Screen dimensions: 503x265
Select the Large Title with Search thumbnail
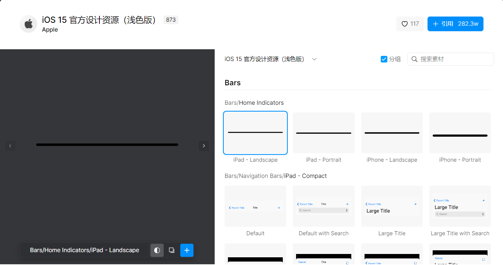pos(460,206)
